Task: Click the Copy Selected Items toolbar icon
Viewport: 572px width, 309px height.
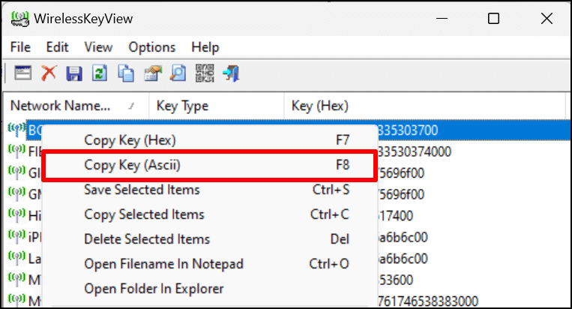Action: pyautogui.click(x=127, y=73)
